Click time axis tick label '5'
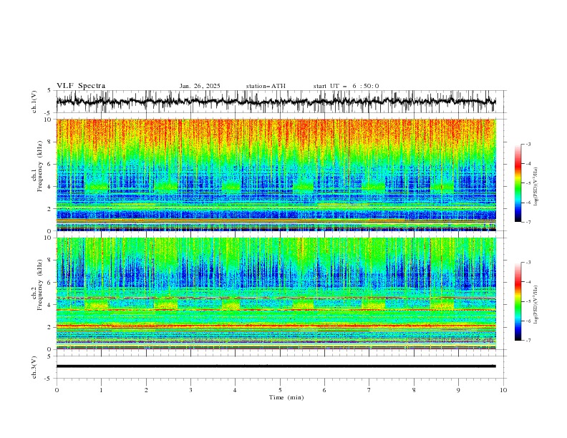The height and width of the screenshot is (438, 567). (280, 390)
